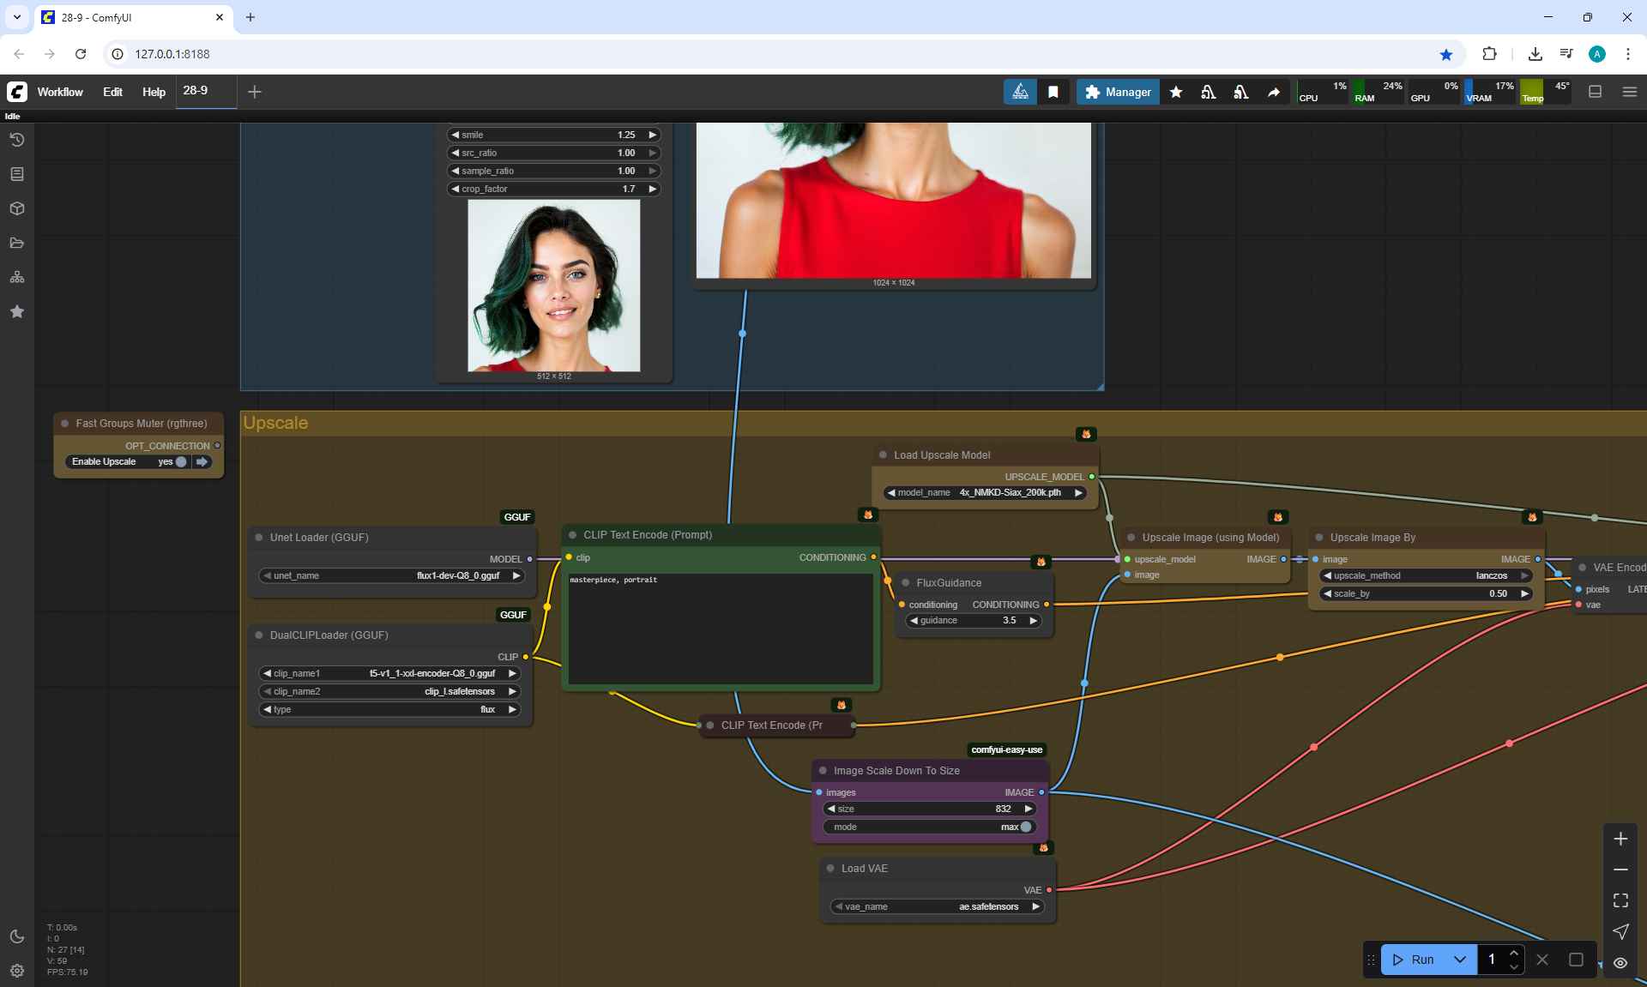Viewport: 1647px width, 987px height.
Task: Fit the view with the canvas icon
Action: coord(1620,900)
